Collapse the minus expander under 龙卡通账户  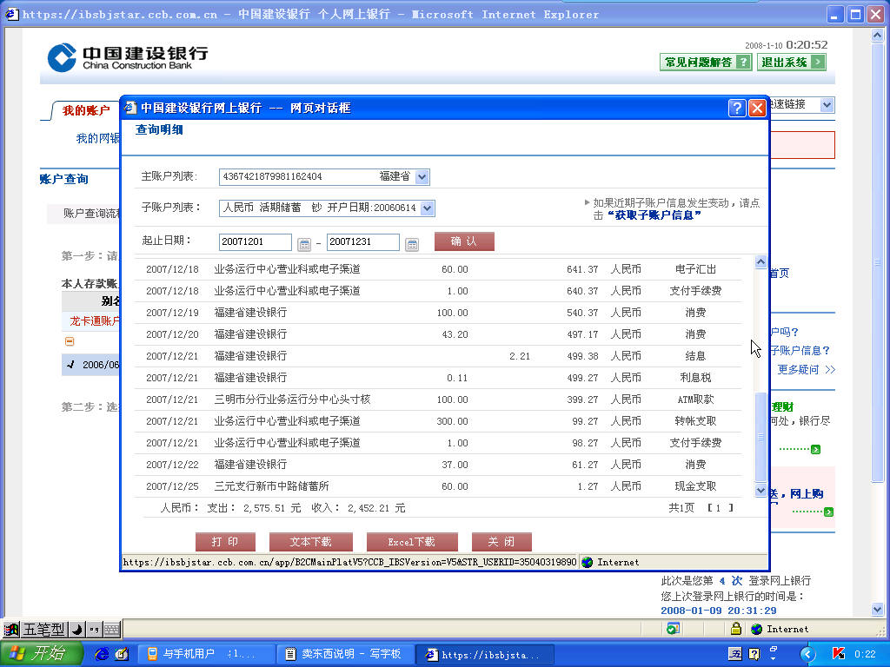pos(70,341)
